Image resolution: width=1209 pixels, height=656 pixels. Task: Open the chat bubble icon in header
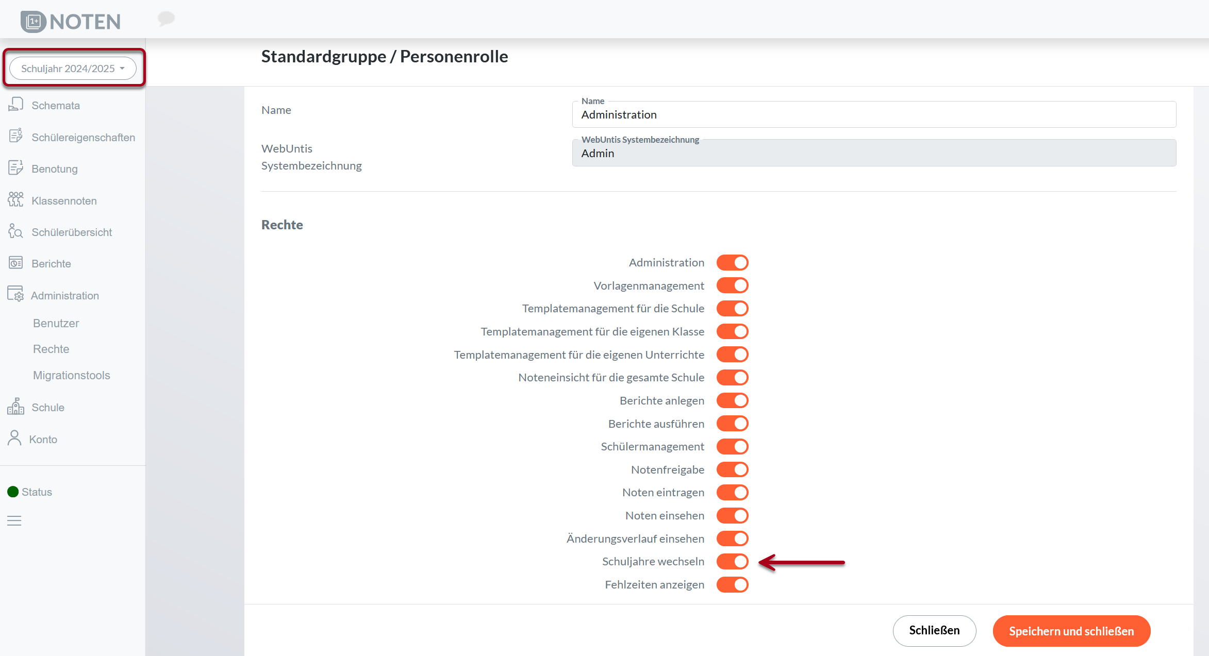click(x=166, y=19)
